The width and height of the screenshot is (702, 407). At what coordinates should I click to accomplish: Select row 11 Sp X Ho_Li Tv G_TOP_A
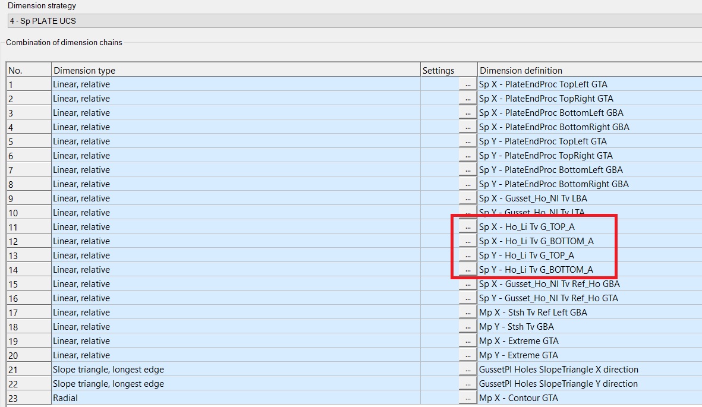(x=238, y=226)
